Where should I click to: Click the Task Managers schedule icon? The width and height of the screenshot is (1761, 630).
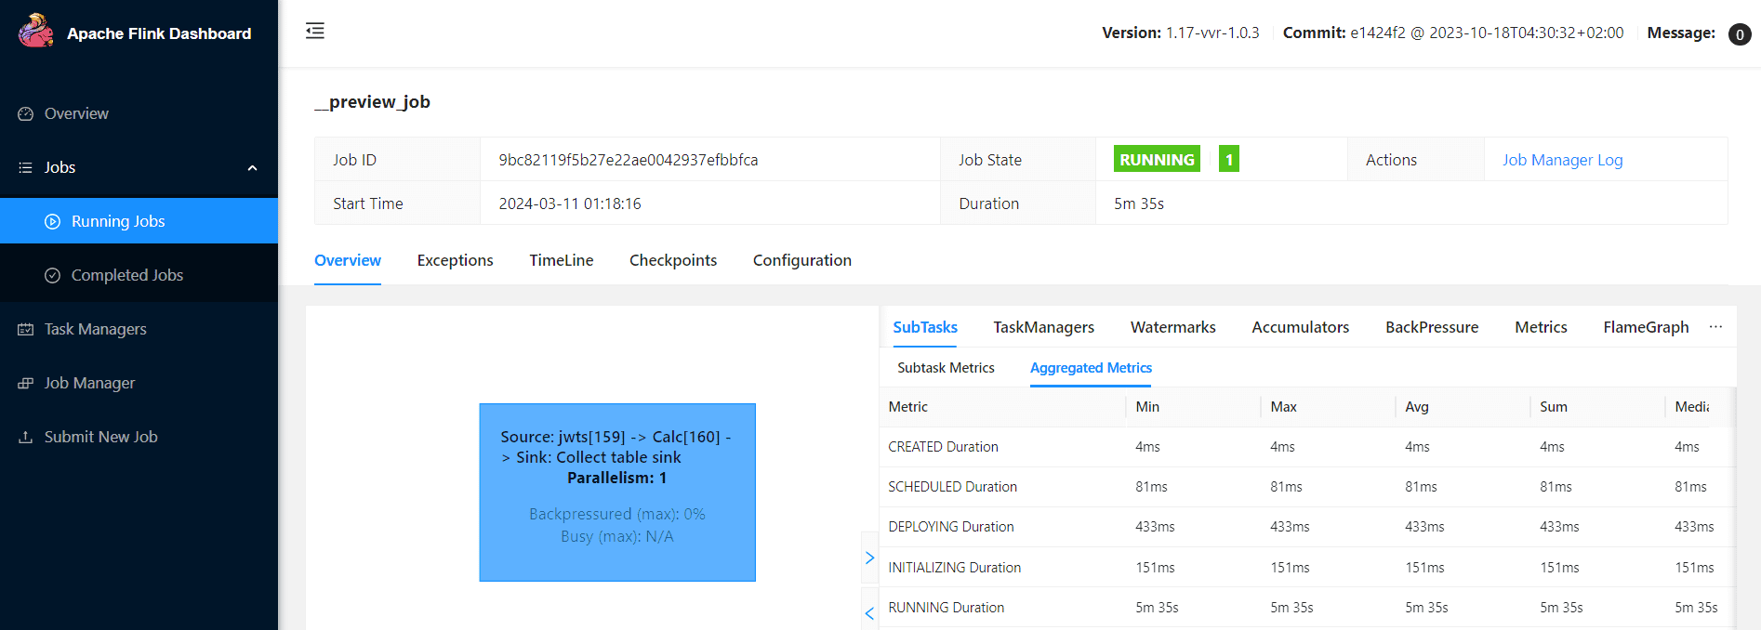pyautogui.click(x=26, y=329)
